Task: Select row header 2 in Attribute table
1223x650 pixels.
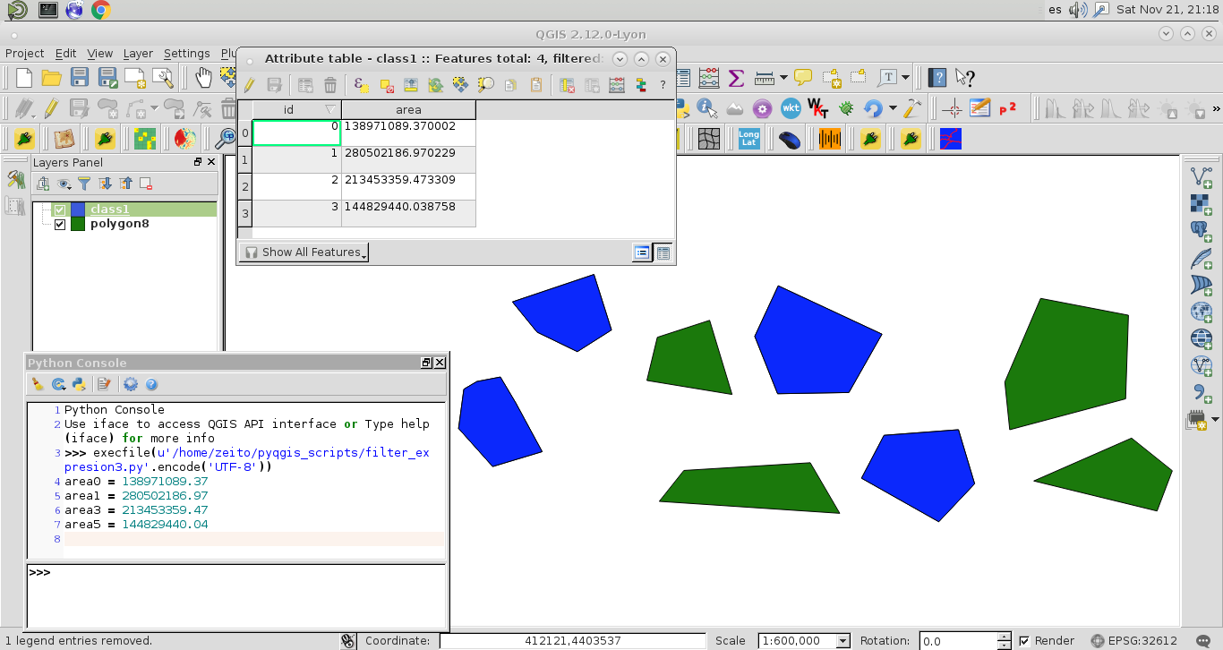Action: 245,187
